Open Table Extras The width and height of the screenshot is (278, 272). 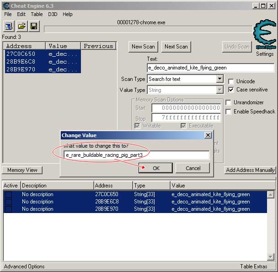pyautogui.click(x=253, y=267)
